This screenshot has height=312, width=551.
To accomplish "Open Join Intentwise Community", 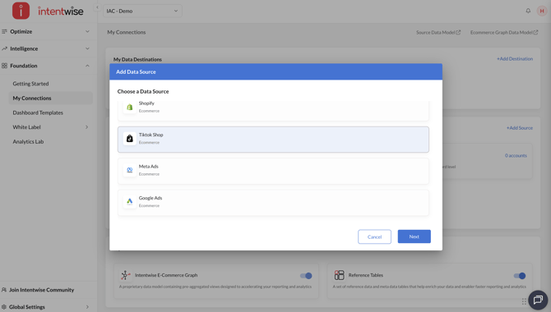I will click(41, 290).
